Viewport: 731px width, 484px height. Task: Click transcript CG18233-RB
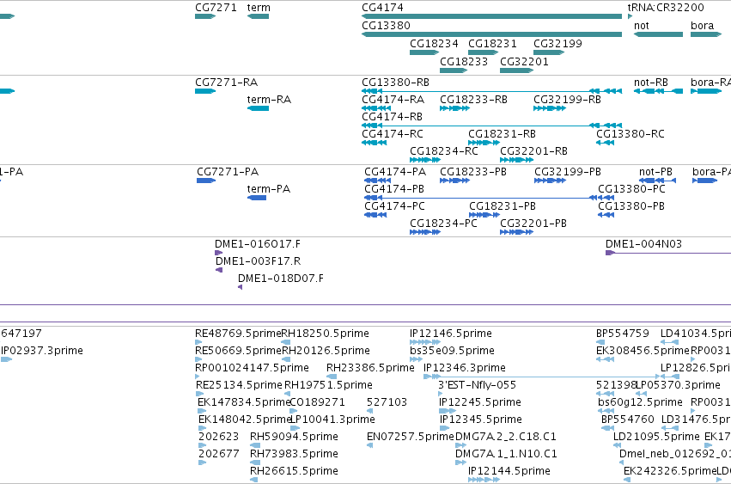pos(473,100)
